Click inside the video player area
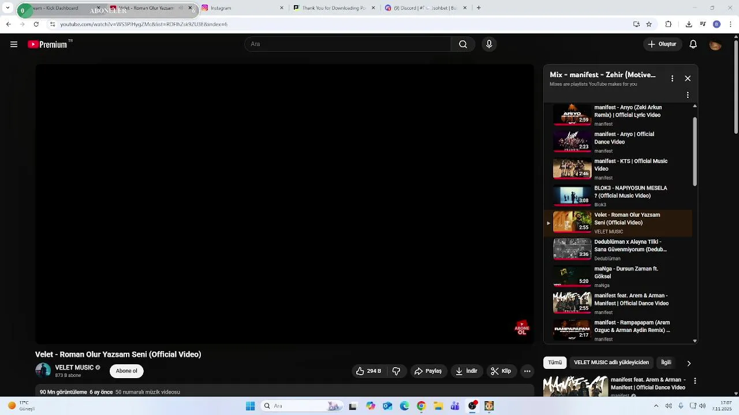 coord(285,203)
